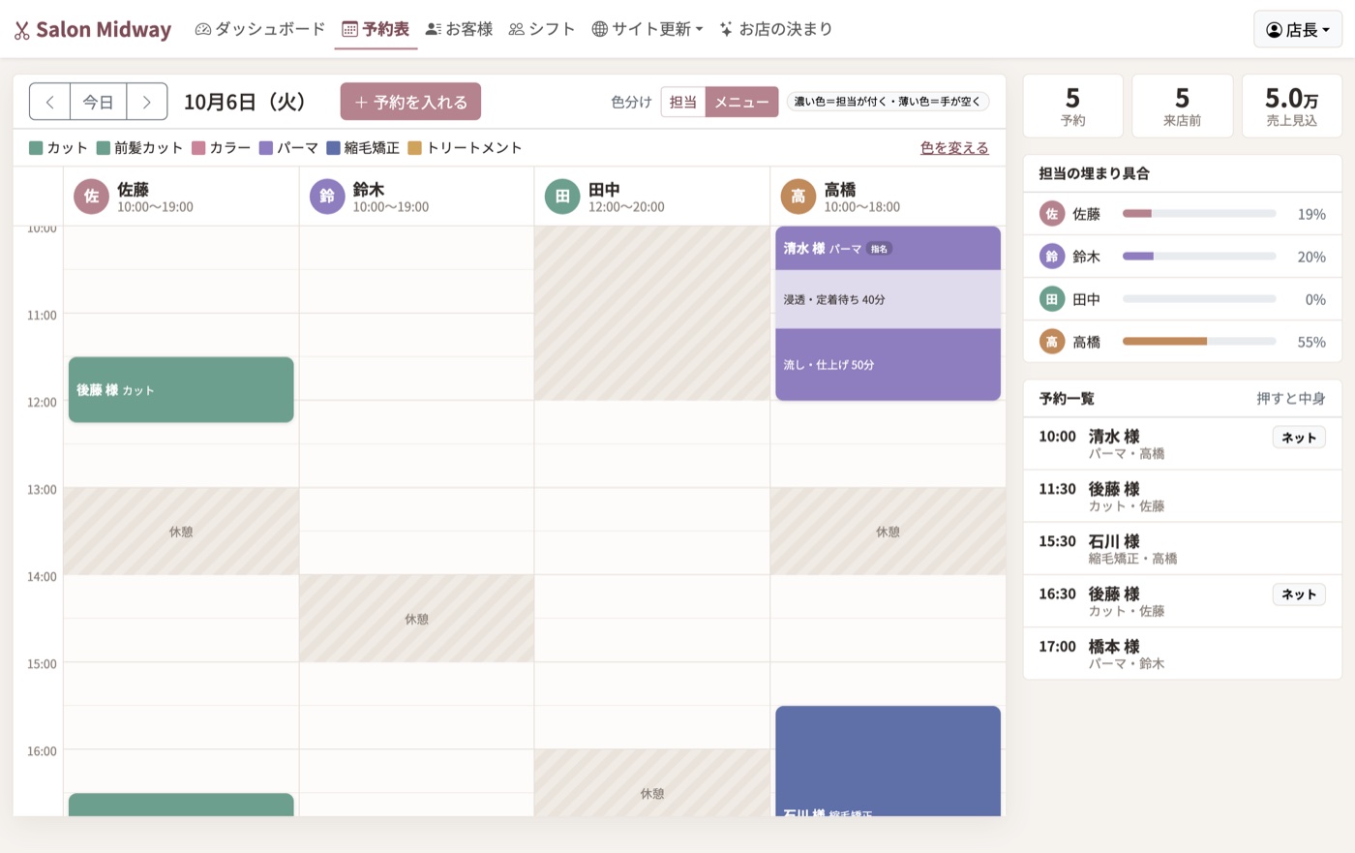Switch color coding to メニュー
This screenshot has width=1355, height=853.
tap(741, 102)
